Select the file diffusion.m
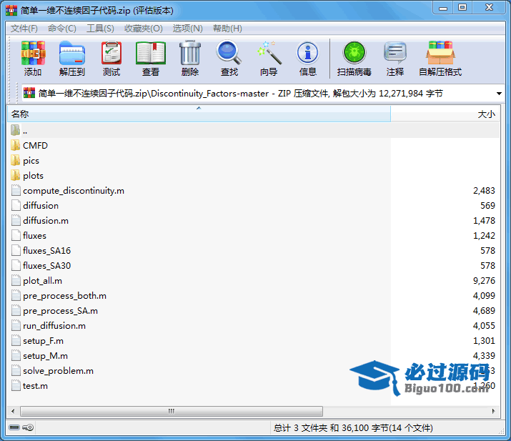511x441 pixels. coord(46,220)
